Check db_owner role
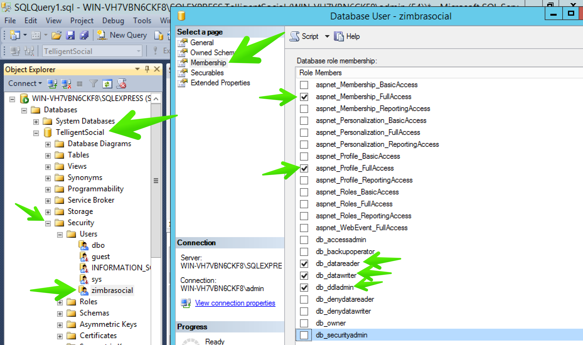Image resolution: width=583 pixels, height=345 pixels. point(304,323)
